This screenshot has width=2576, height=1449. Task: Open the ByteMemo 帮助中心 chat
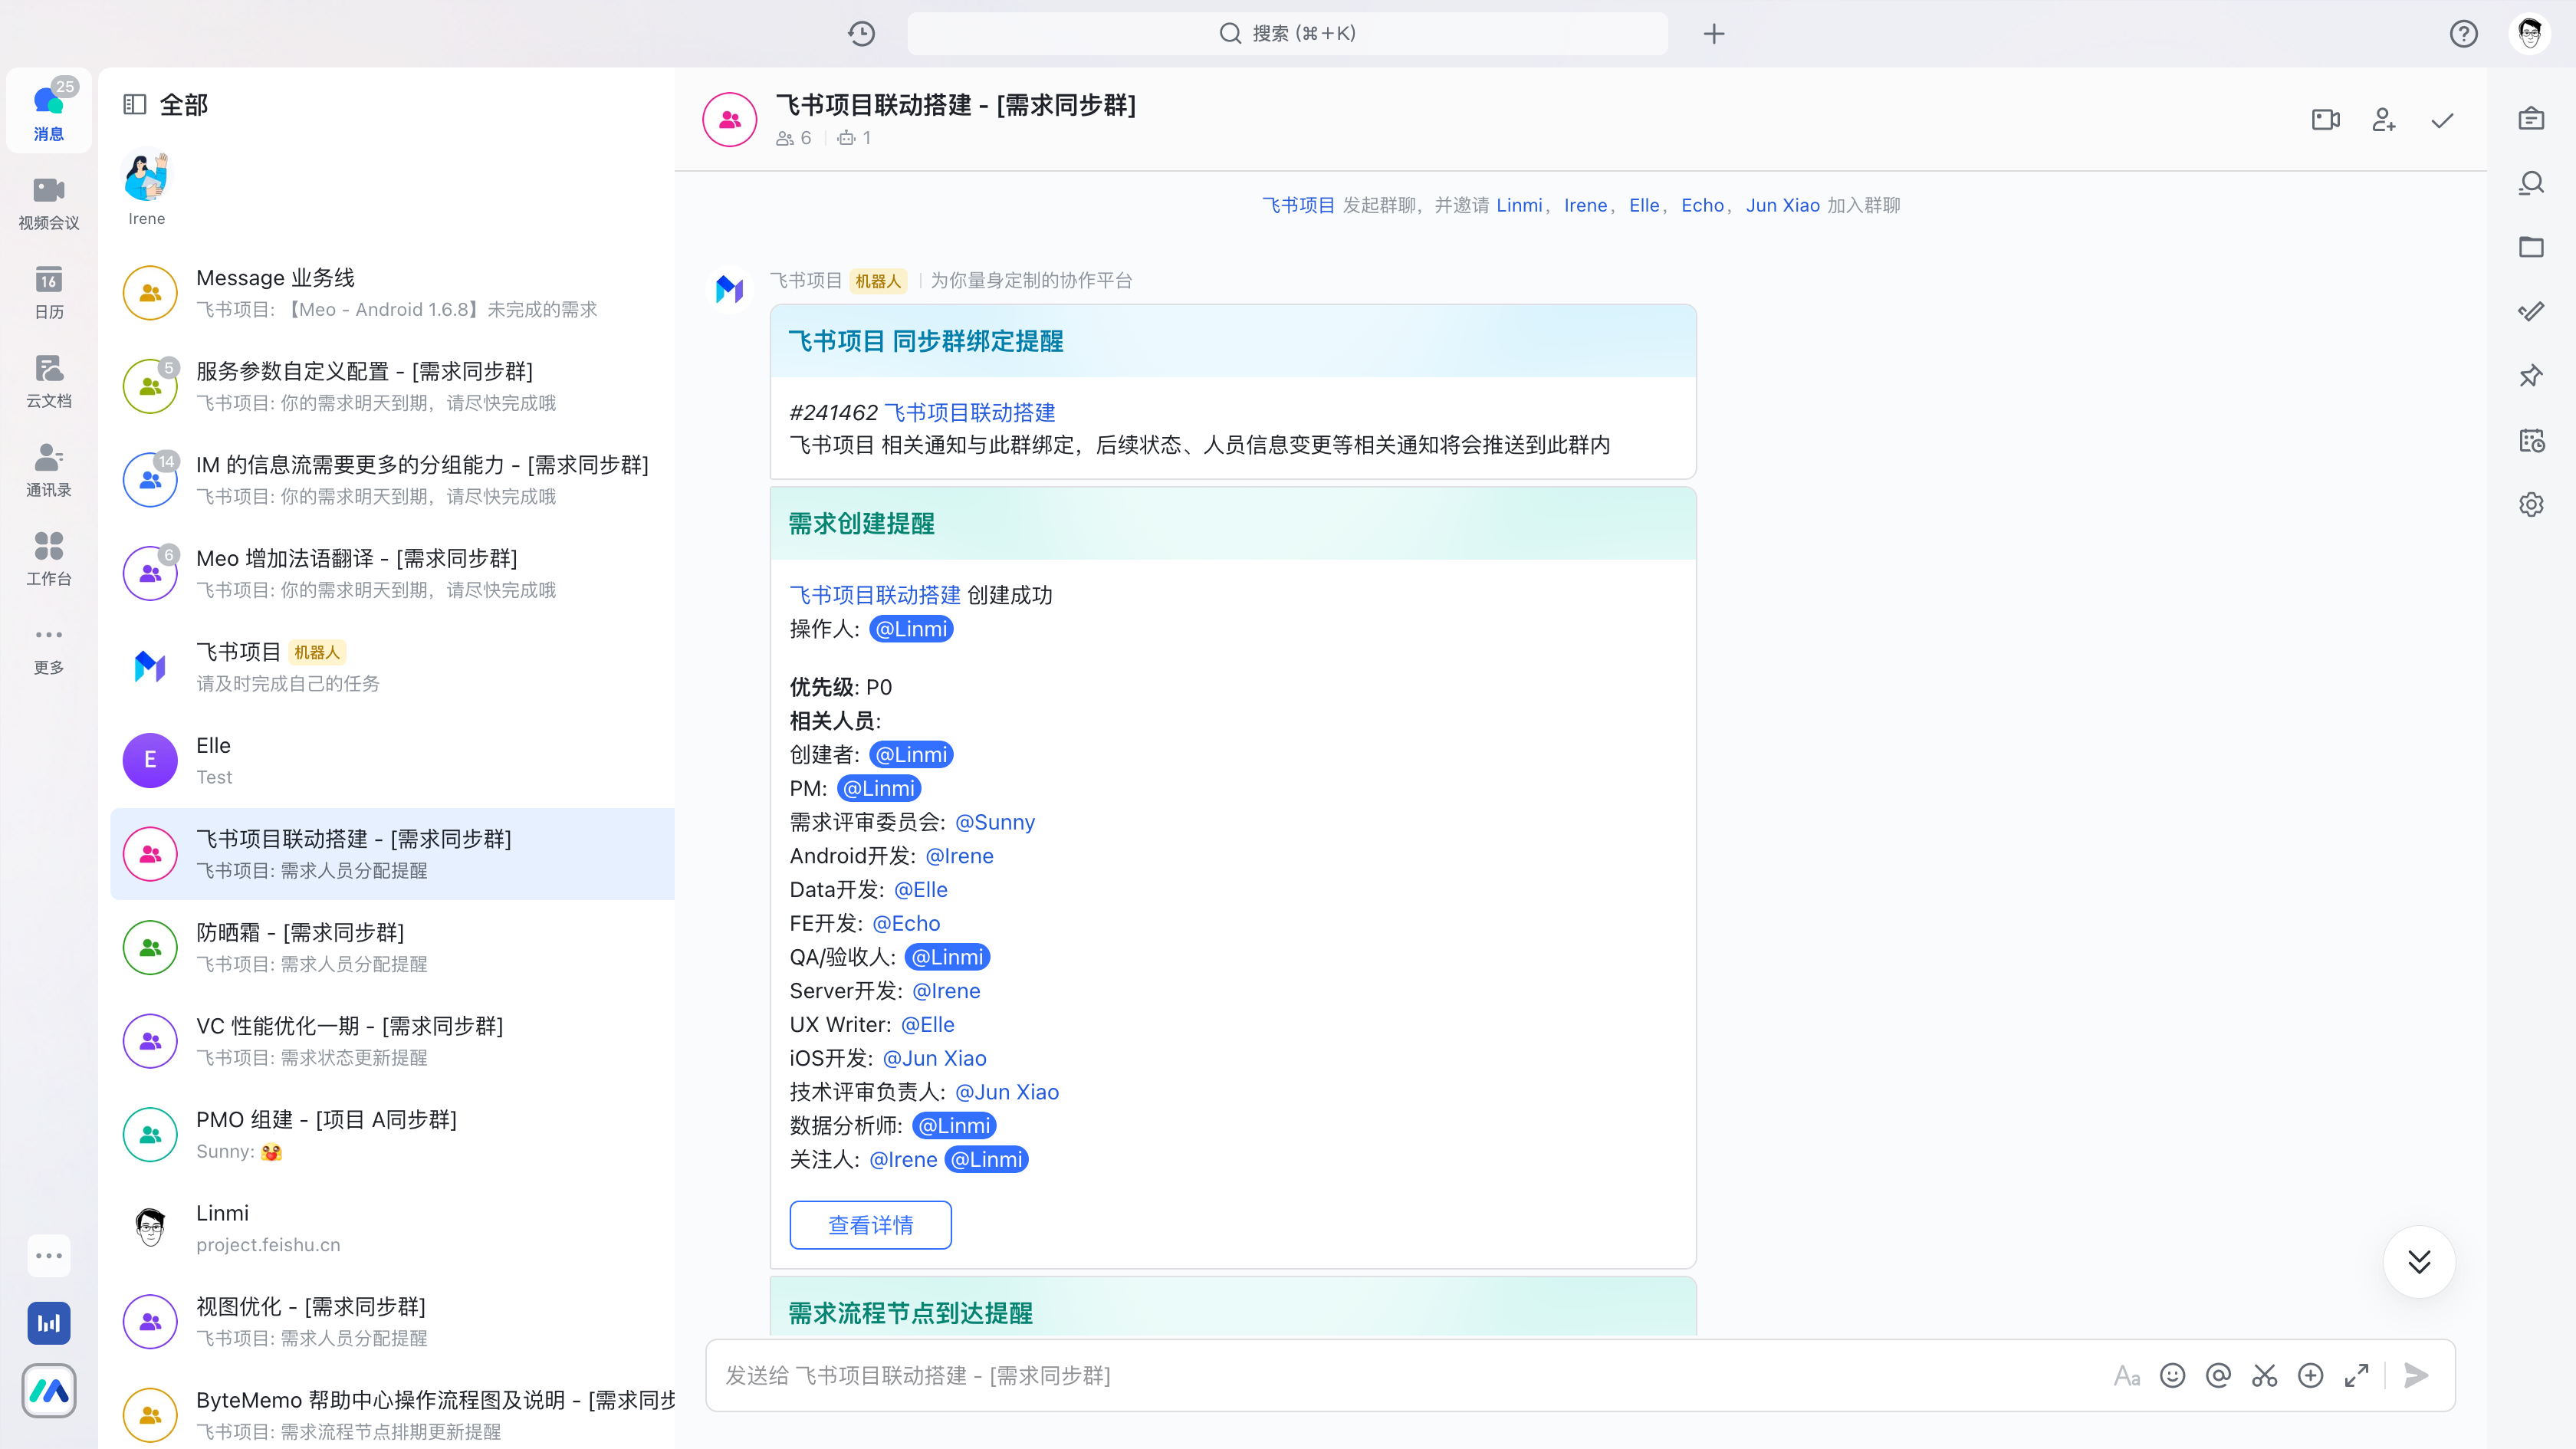393,1414
